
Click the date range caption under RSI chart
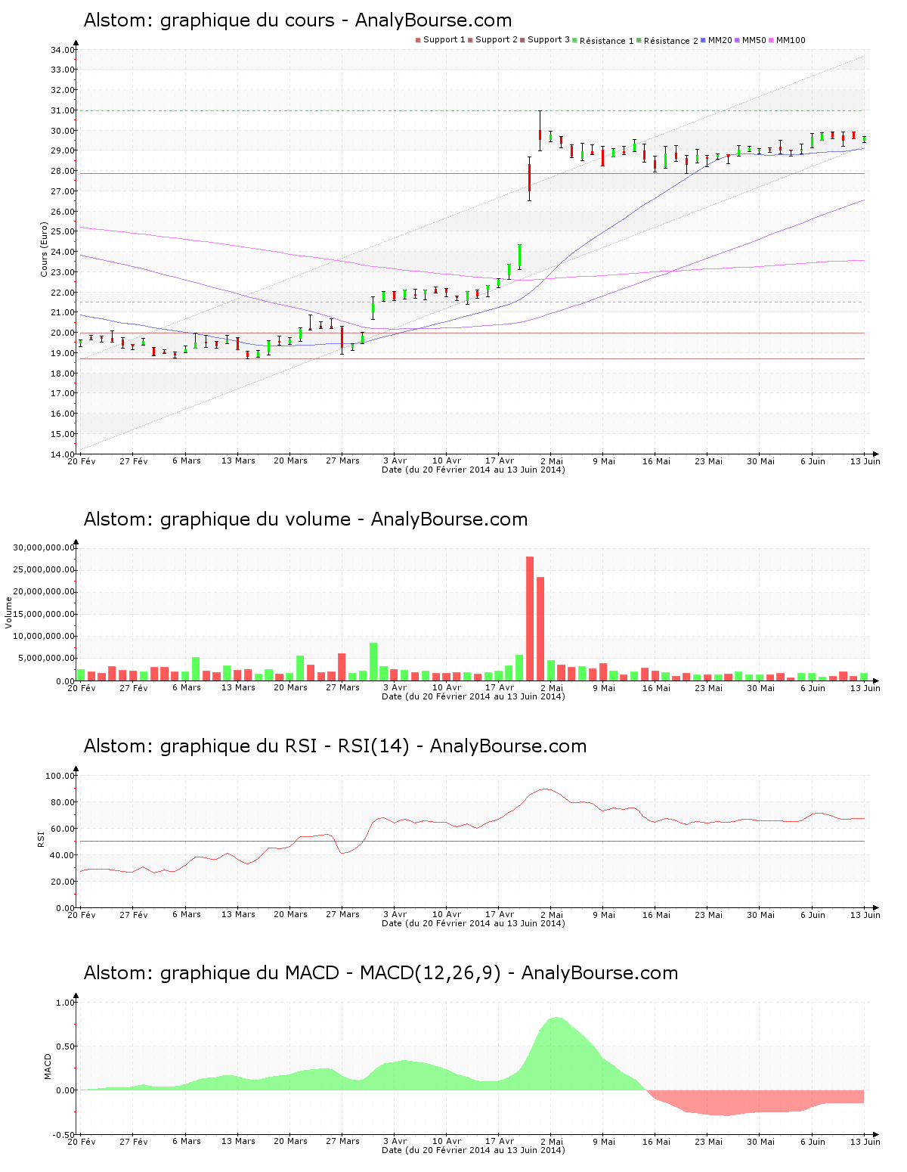click(x=473, y=923)
